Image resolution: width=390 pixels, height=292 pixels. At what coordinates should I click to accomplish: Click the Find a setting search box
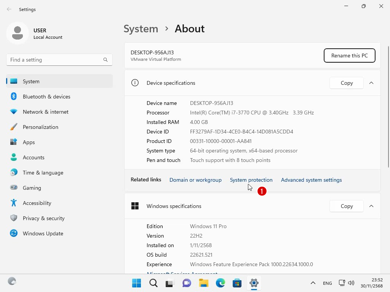53,60
